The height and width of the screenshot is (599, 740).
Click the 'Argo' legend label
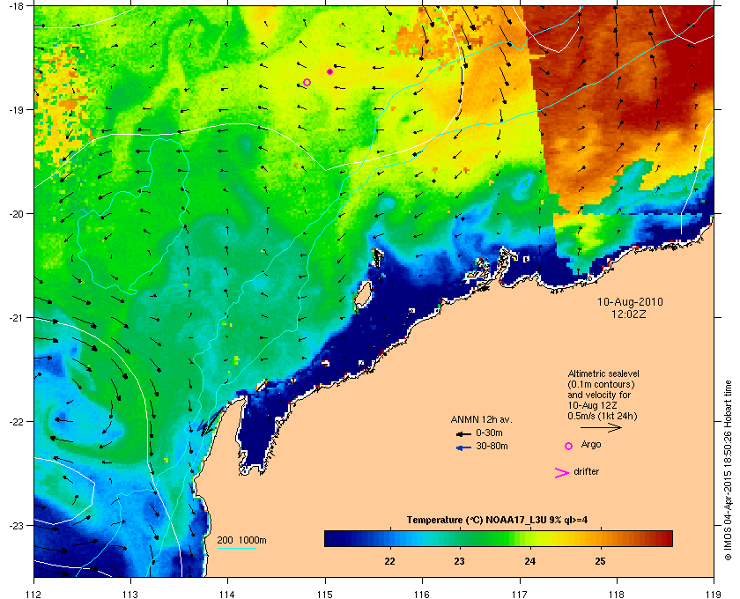[x=591, y=444]
